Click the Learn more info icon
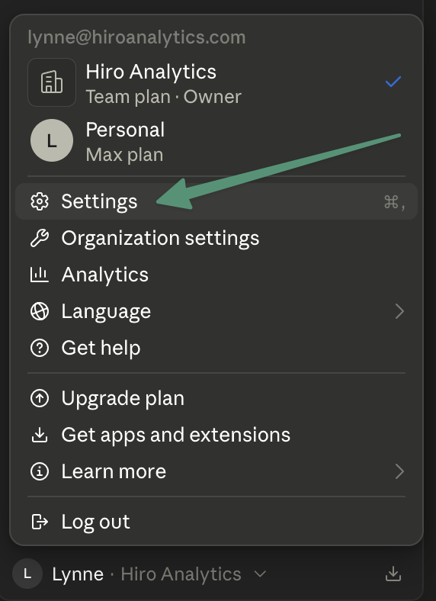Image resolution: width=436 pixels, height=601 pixels. click(40, 471)
